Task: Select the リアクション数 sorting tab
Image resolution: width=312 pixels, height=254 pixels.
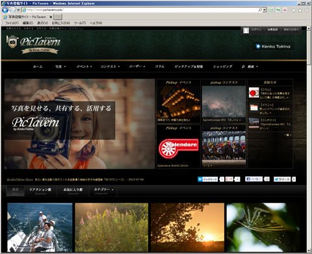Action: click(x=40, y=190)
